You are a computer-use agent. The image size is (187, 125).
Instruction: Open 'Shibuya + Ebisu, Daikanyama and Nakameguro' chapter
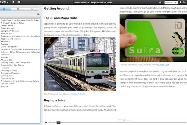click(20, 52)
